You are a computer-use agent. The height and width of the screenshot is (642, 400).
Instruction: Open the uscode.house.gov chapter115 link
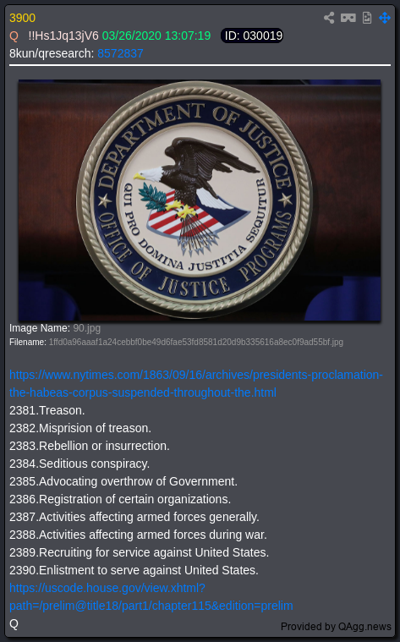(x=151, y=597)
